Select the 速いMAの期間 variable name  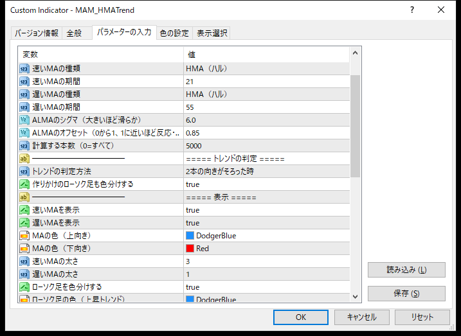pos(56,82)
